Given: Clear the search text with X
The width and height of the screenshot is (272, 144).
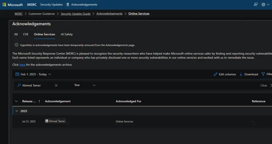Looking at the screenshot, I should point(56,85).
